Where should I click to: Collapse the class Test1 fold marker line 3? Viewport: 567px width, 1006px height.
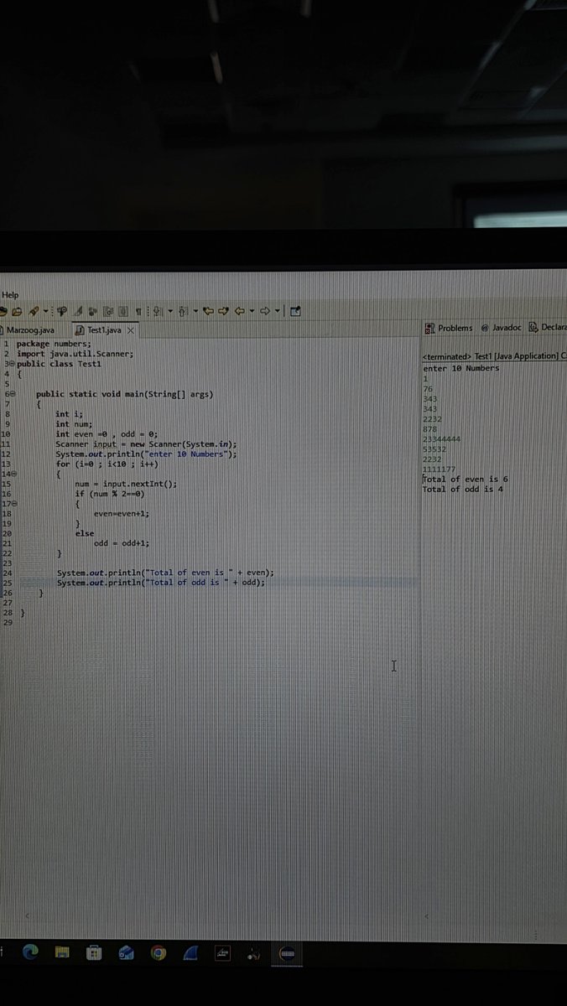pos(11,364)
